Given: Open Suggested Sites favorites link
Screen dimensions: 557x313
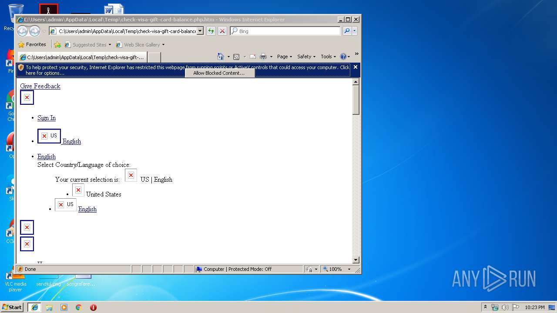Looking at the screenshot, I should (87, 44).
